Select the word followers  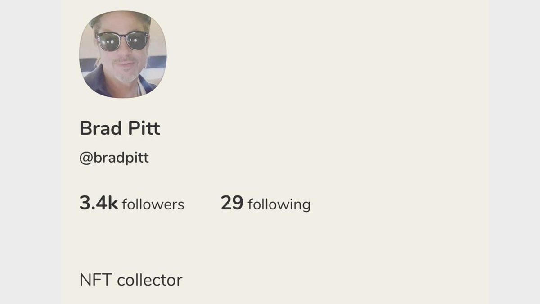pos(153,204)
